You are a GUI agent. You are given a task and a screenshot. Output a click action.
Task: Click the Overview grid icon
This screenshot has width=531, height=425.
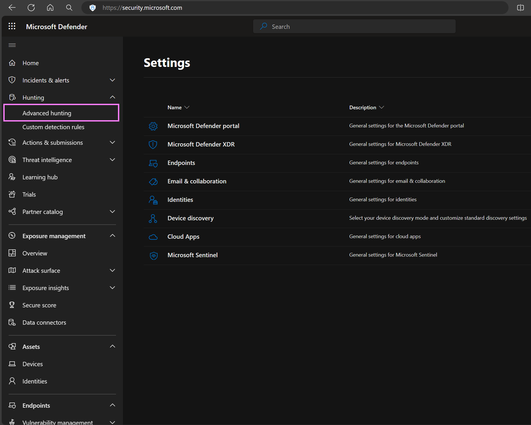12,253
